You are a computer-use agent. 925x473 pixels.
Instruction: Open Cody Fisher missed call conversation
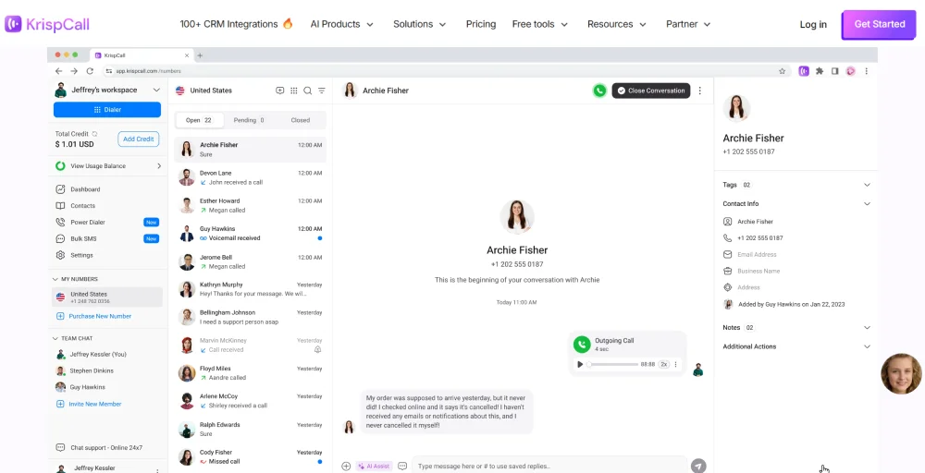click(x=250, y=457)
